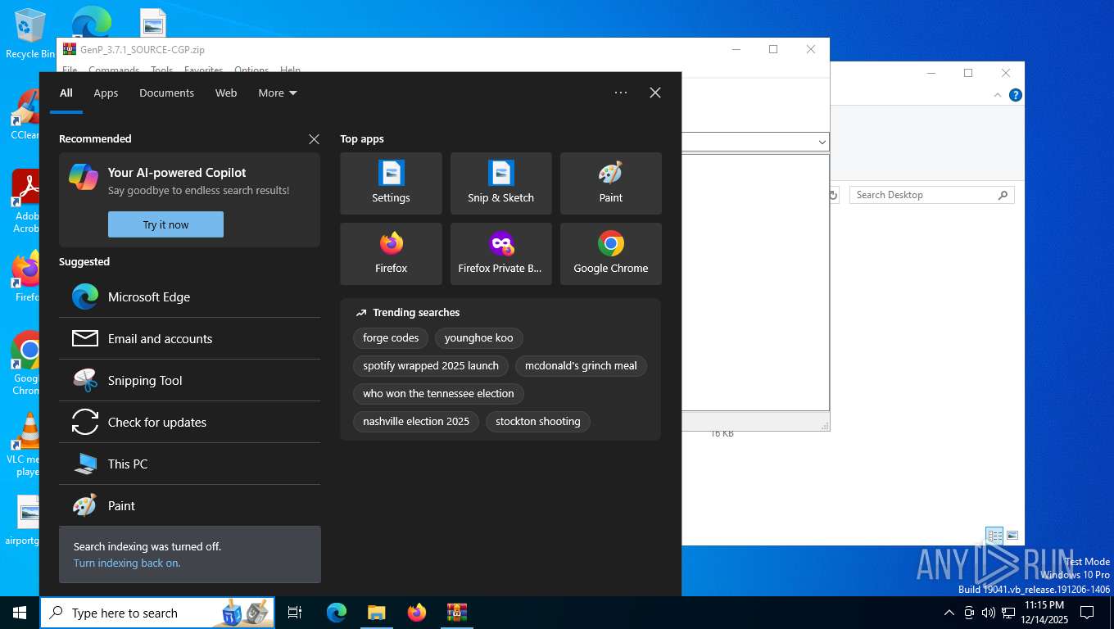Search "mcdonald's grinch meal" trend
This screenshot has height=629, width=1114.
581,365
